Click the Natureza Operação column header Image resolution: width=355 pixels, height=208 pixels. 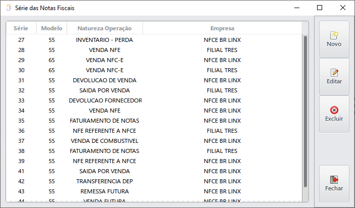[104, 28]
